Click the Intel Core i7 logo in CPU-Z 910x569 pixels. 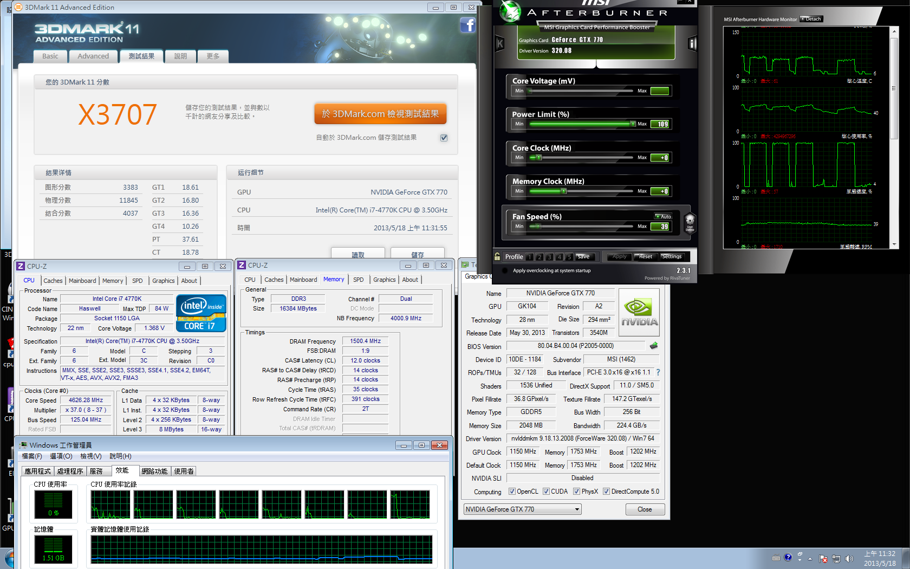coord(201,313)
